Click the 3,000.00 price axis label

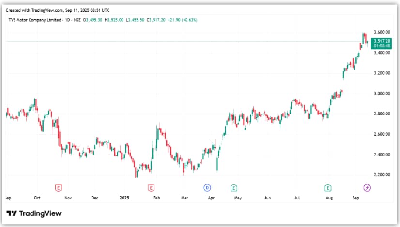[382, 93]
